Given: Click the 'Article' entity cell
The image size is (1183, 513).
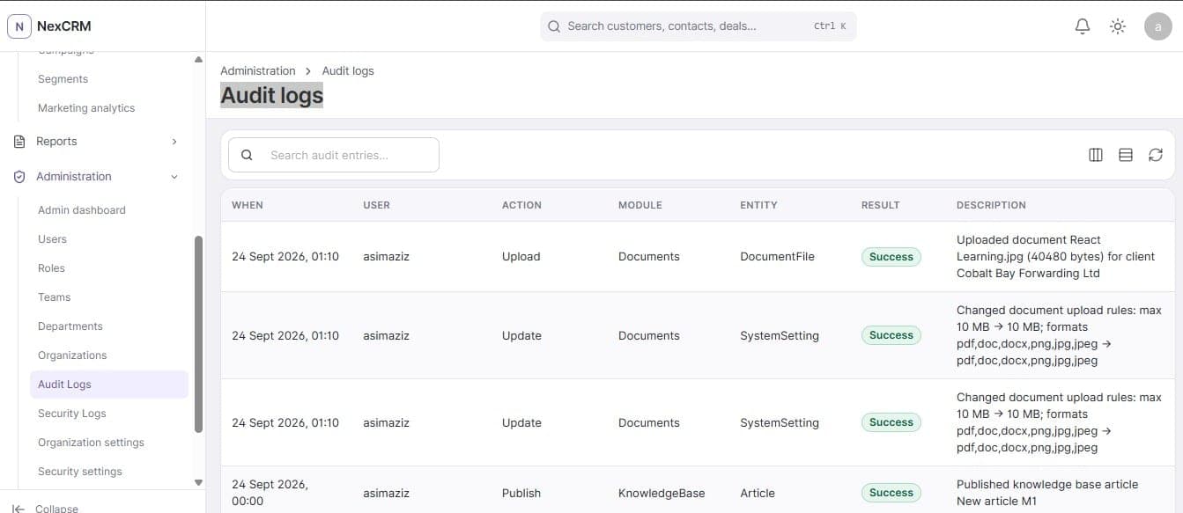Looking at the screenshot, I should click(757, 494).
